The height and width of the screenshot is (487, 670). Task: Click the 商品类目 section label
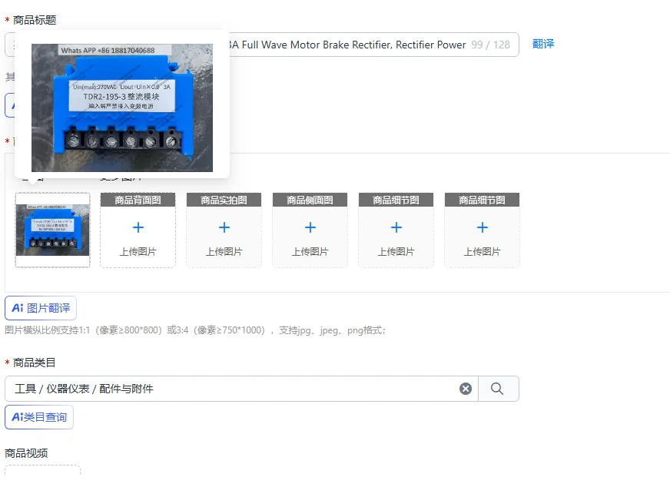[34, 363]
